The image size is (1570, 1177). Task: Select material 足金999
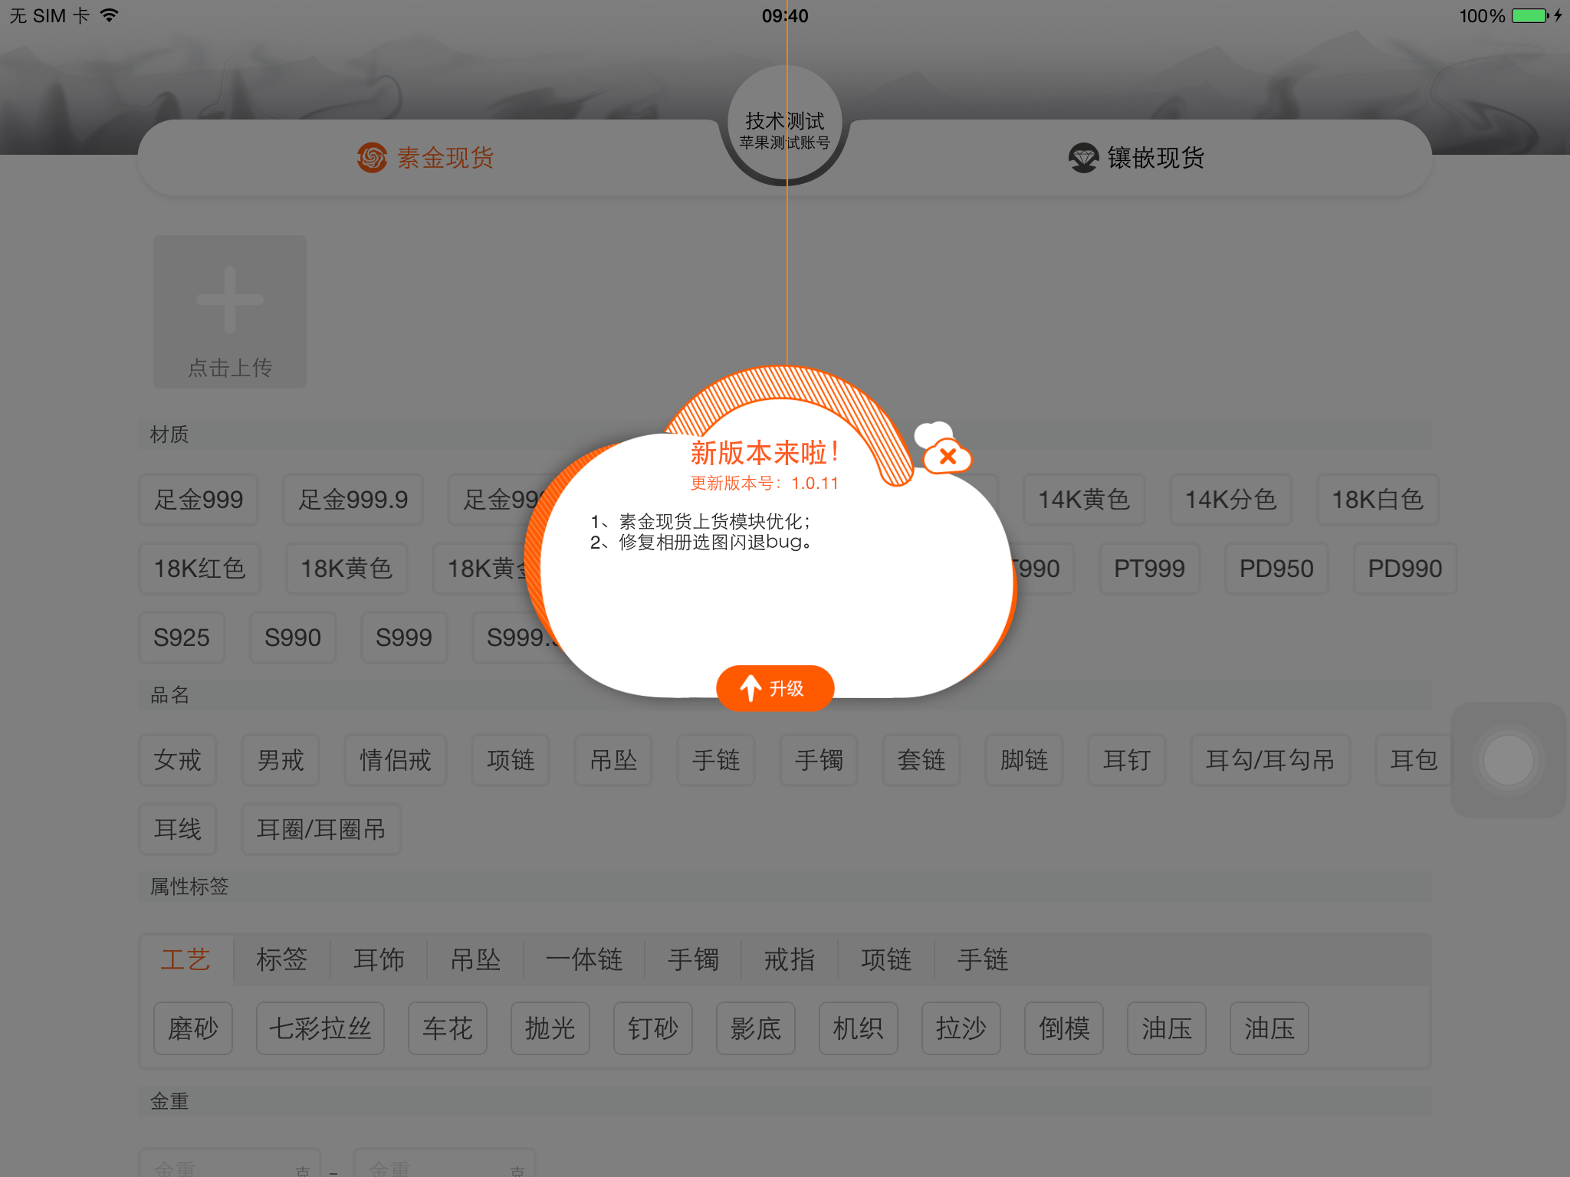(x=198, y=500)
